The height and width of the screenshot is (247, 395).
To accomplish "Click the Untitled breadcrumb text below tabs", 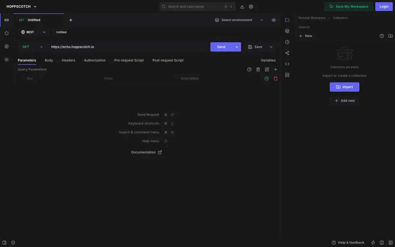I will tap(61, 32).
